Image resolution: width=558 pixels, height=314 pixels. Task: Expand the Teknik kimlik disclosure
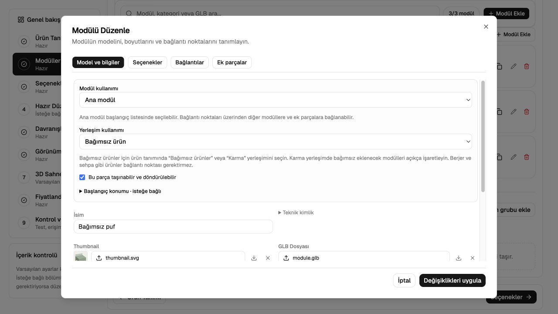pyautogui.click(x=296, y=213)
